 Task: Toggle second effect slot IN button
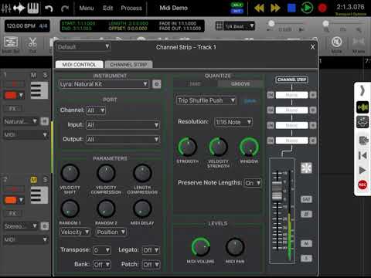pos(271,110)
